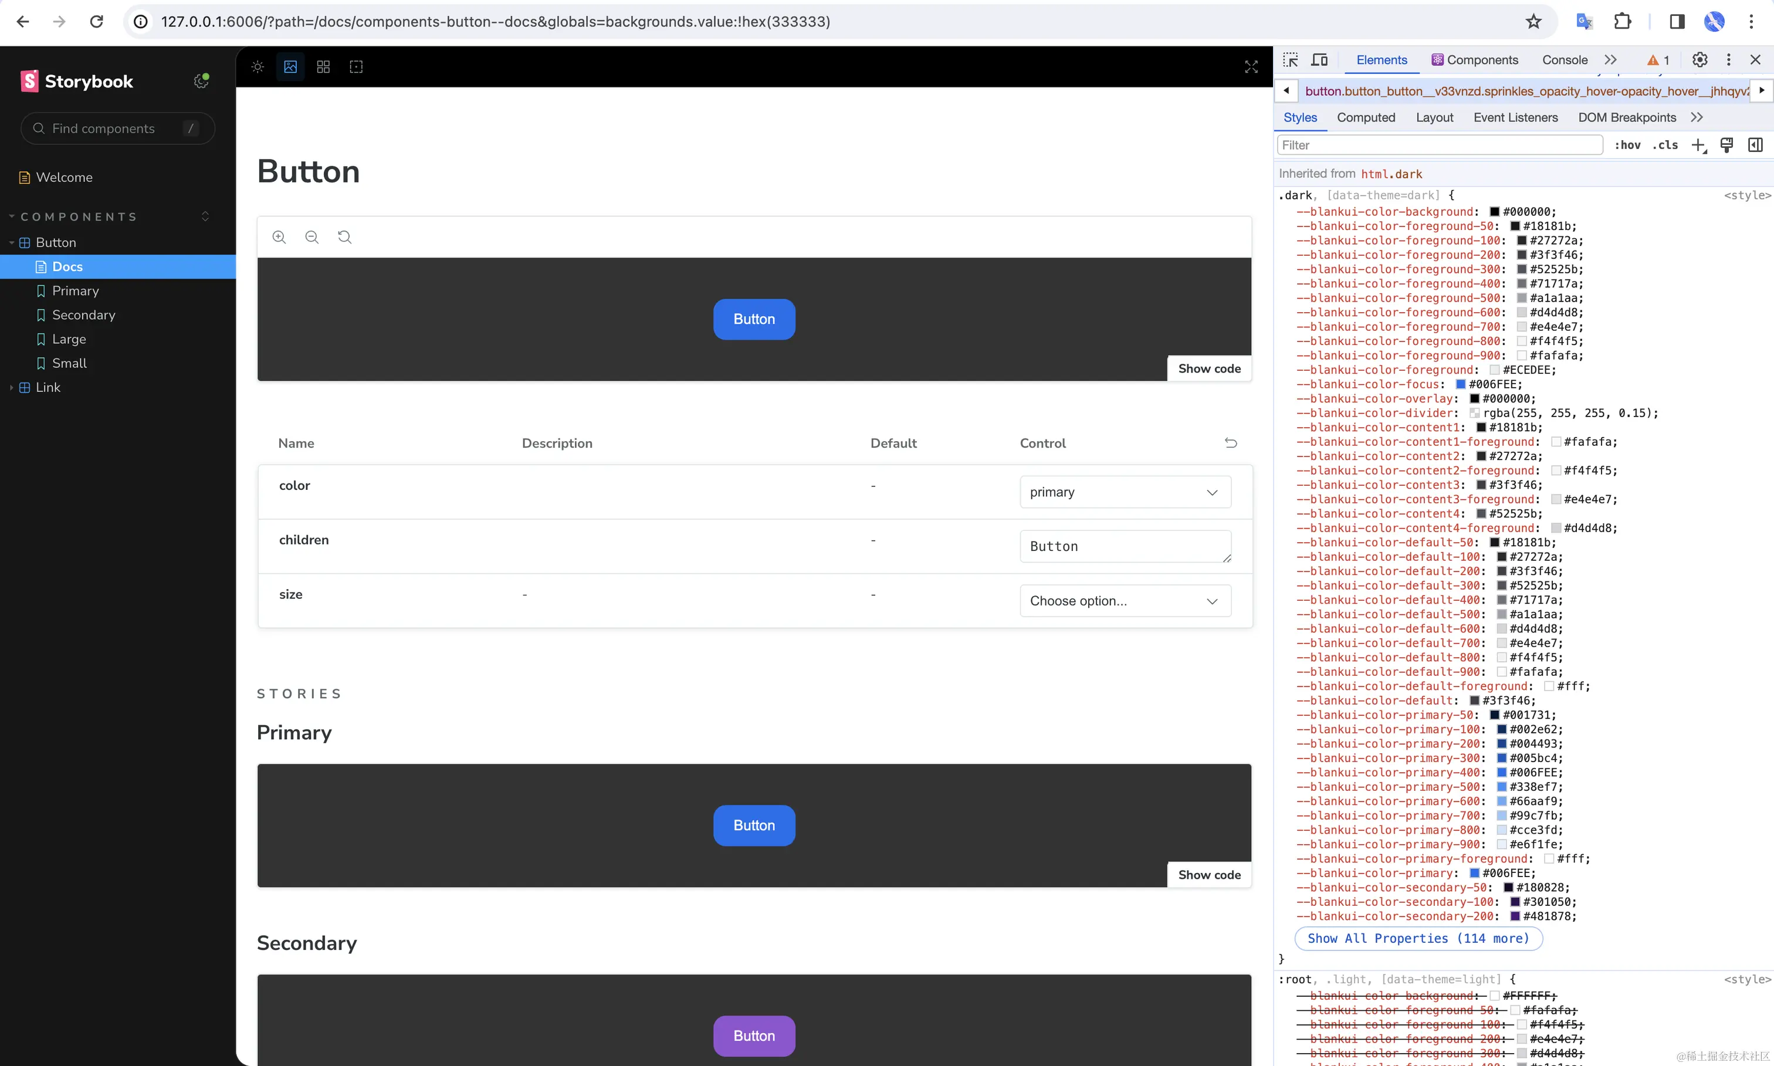Click Show All Properties (114 more)
The width and height of the screenshot is (1774, 1066).
(1418, 939)
